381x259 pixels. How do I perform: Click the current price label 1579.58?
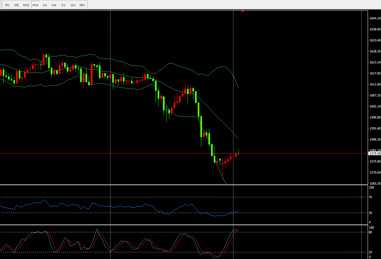coord(374,154)
